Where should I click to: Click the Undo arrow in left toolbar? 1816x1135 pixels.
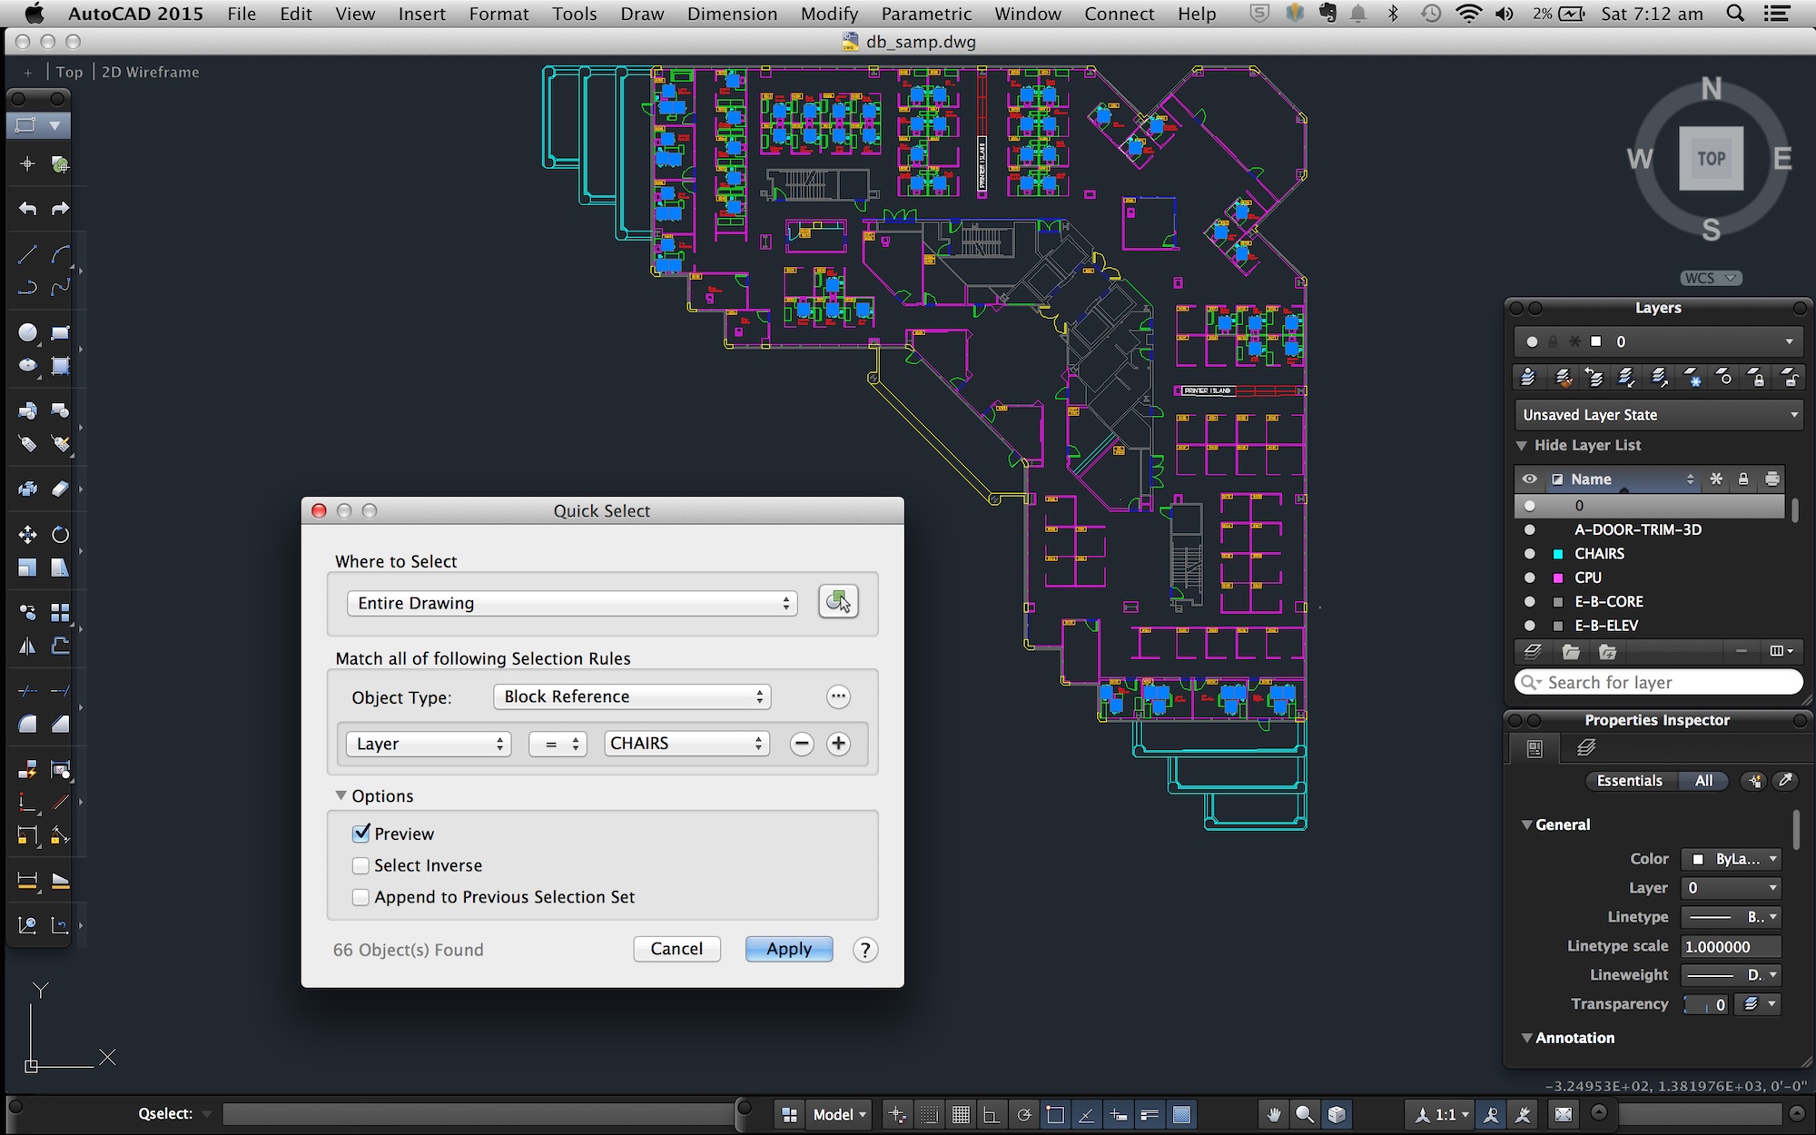[x=27, y=209]
